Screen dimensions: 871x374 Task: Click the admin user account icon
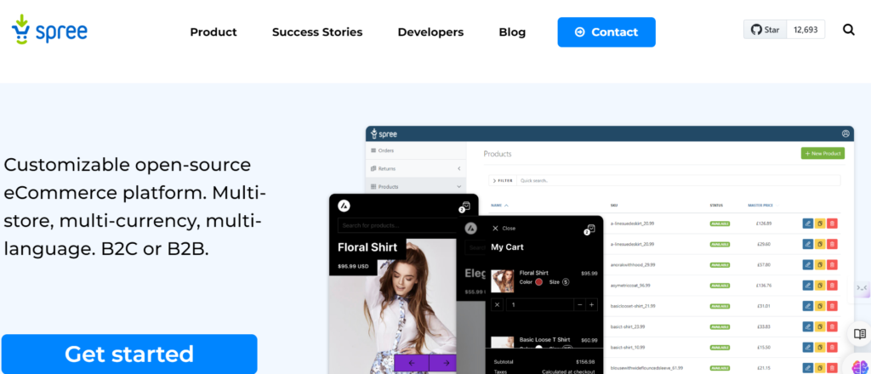845,133
